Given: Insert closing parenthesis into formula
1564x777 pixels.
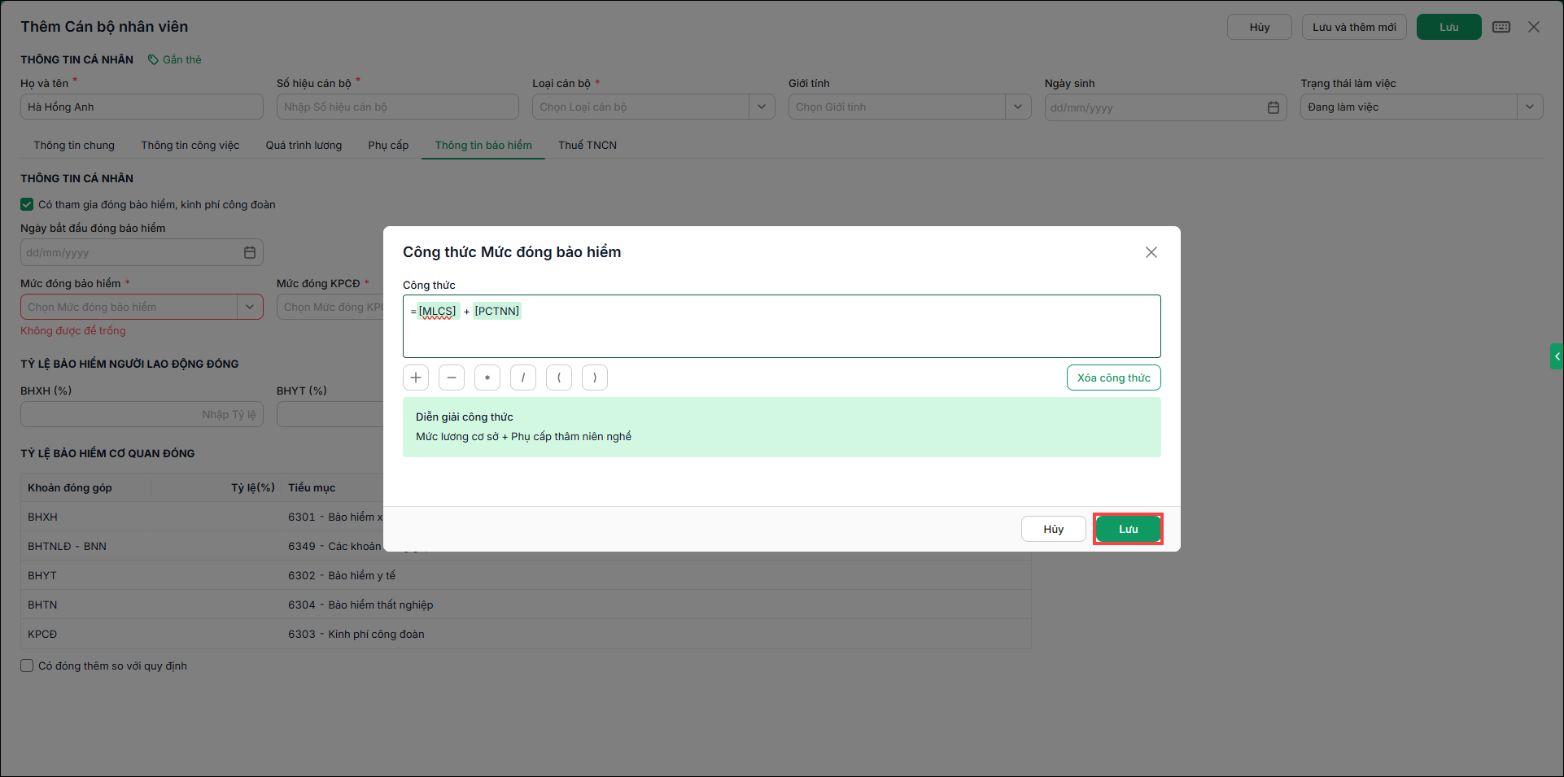Looking at the screenshot, I should click(595, 378).
